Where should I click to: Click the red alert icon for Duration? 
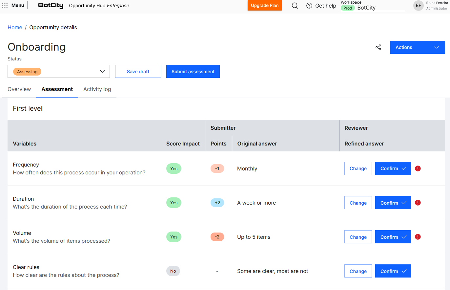(x=418, y=203)
